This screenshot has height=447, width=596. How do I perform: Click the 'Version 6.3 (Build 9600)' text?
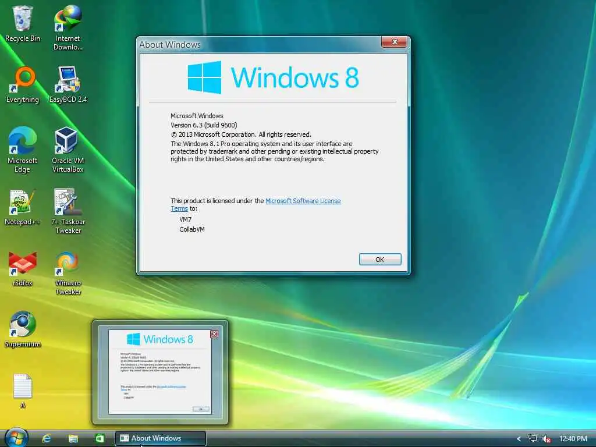(204, 125)
